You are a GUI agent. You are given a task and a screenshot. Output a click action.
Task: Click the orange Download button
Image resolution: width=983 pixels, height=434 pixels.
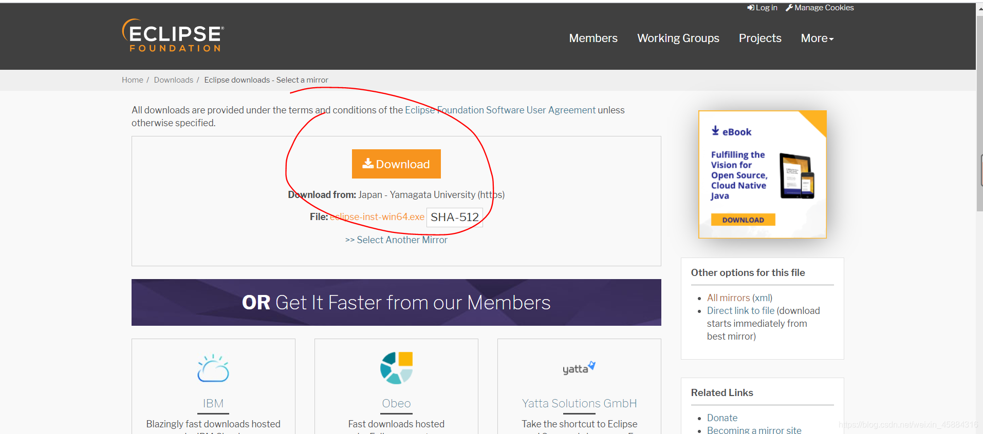(396, 164)
